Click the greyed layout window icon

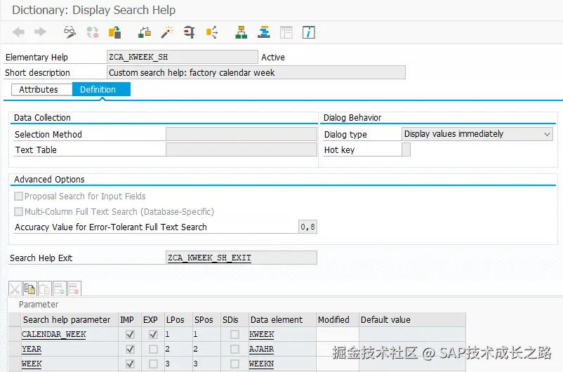tap(286, 32)
